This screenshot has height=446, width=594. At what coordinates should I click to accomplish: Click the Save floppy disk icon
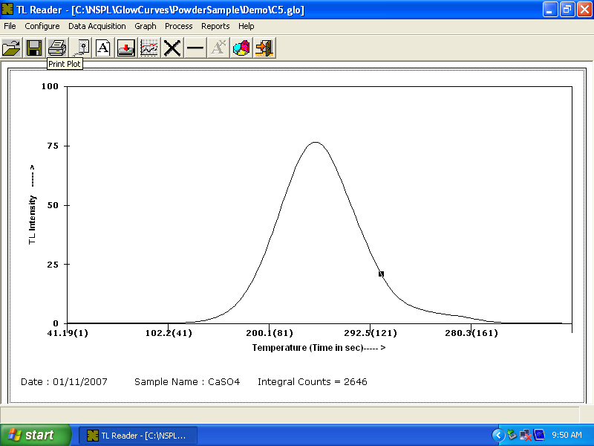pos(34,48)
